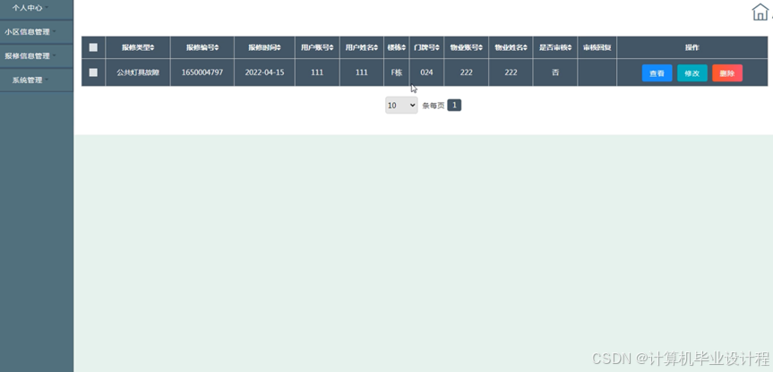
Task: Expand 系统管理 sidebar menu
Action: pyautogui.click(x=30, y=80)
